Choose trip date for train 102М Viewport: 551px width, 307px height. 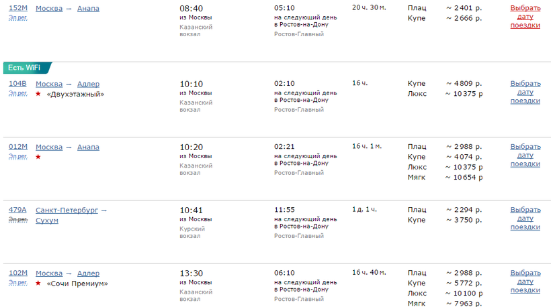tap(525, 282)
